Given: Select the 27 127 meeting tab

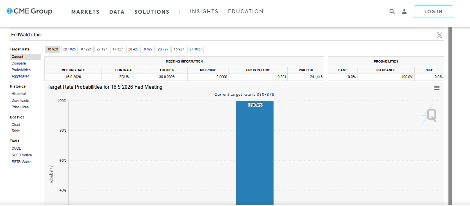Looking at the screenshot, I should tap(102, 49).
